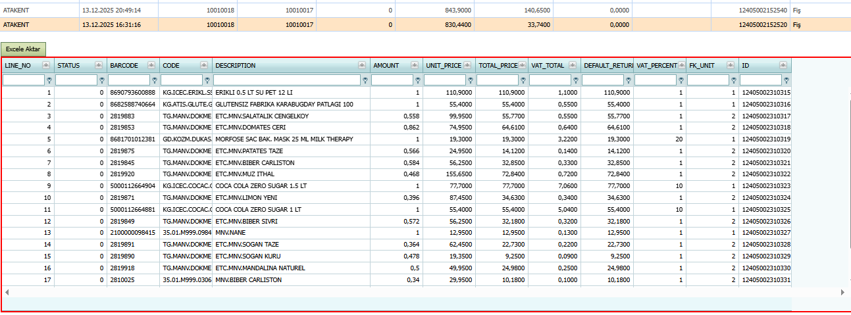Open the filter funnel for TOTAL_PRICE column

(x=523, y=80)
